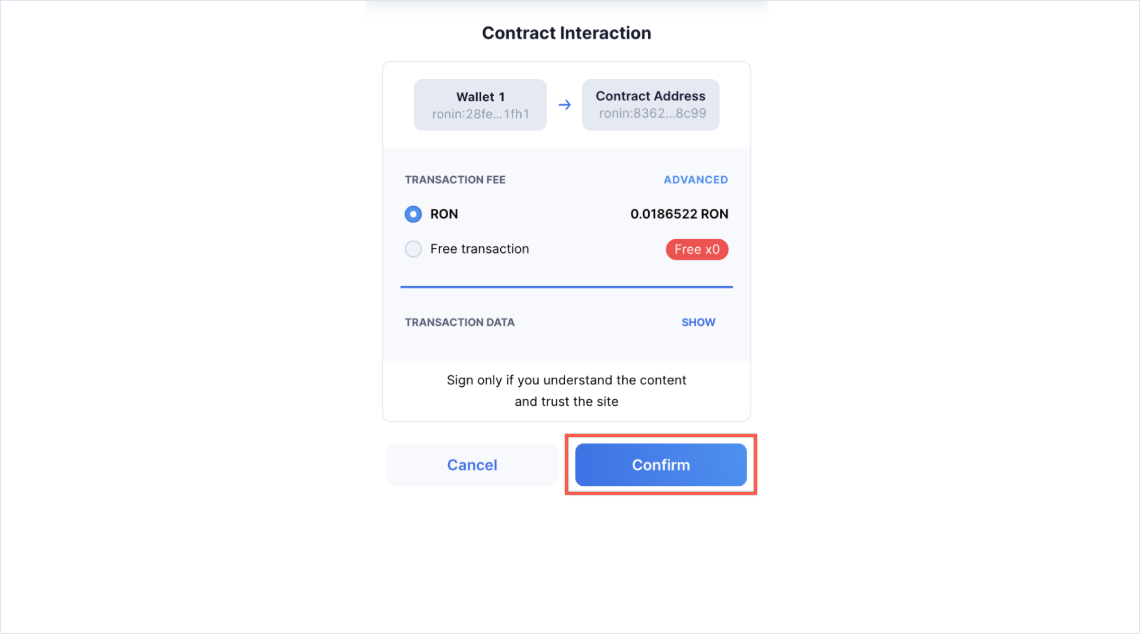Image resolution: width=1140 pixels, height=634 pixels.
Task: Click the blue divider line below fees
Action: point(566,287)
